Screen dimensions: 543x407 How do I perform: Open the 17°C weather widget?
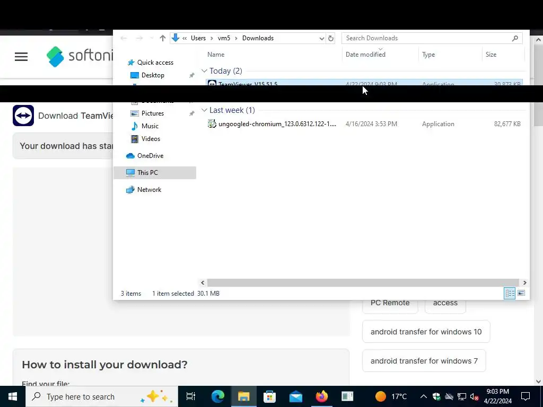(x=391, y=396)
